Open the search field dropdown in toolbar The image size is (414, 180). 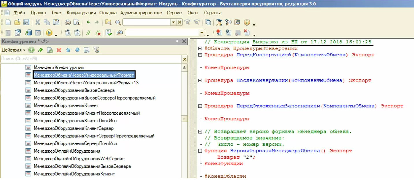[x=173, y=22]
